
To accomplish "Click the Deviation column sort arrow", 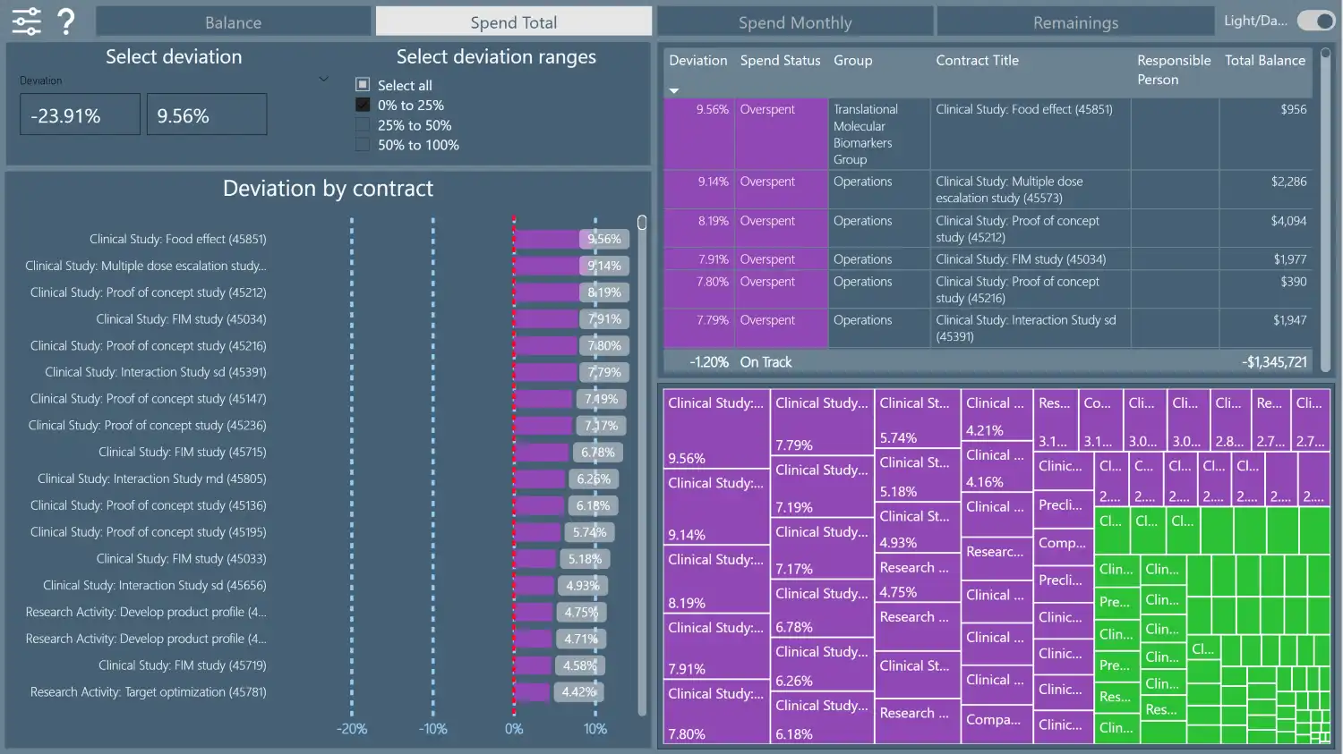I will tap(674, 90).
